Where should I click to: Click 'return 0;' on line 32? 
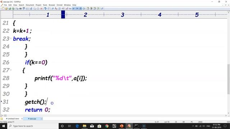(x=37, y=110)
